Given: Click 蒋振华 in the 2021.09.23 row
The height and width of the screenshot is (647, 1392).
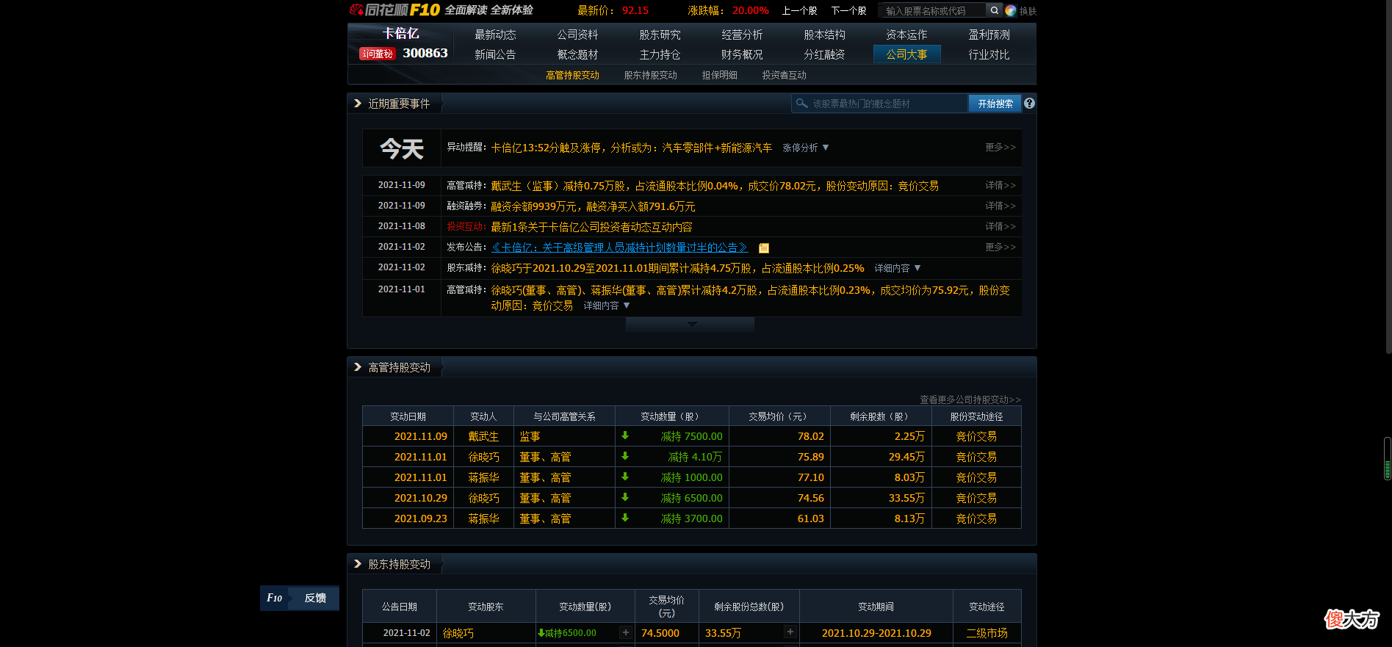Looking at the screenshot, I should [483, 518].
